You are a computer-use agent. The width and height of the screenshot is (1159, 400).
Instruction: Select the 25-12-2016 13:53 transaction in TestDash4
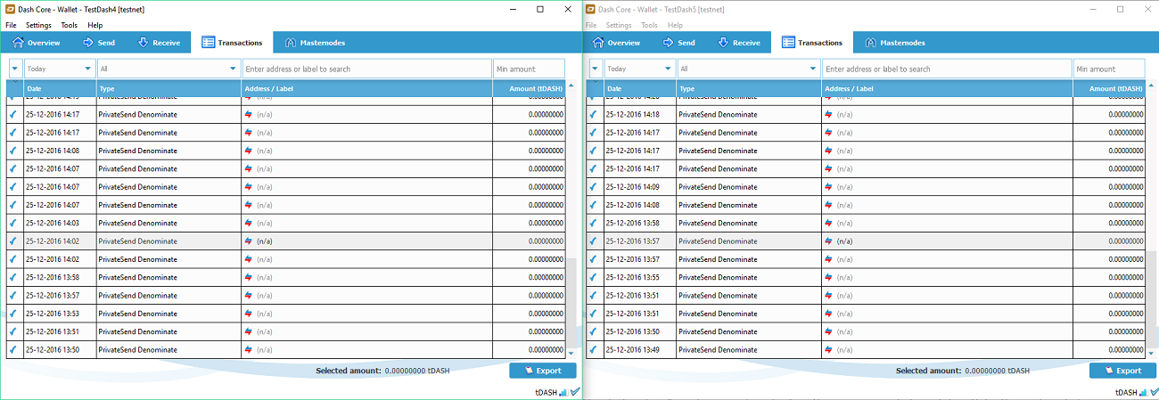pyautogui.click(x=285, y=314)
